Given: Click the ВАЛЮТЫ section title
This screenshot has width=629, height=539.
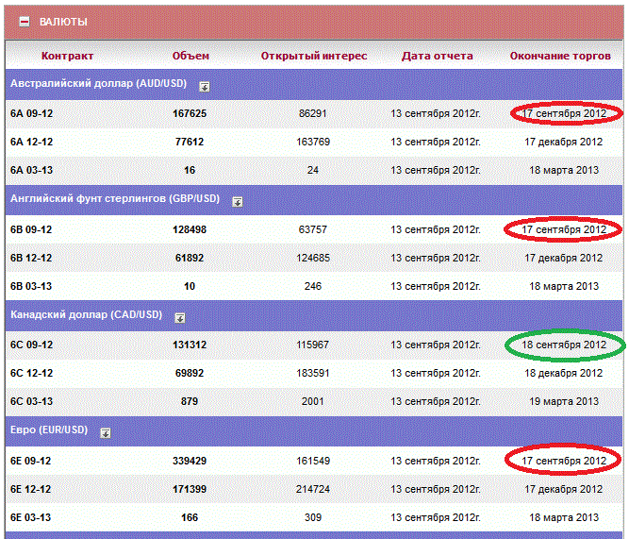Looking at the screenshot, I should click(63, 22).
